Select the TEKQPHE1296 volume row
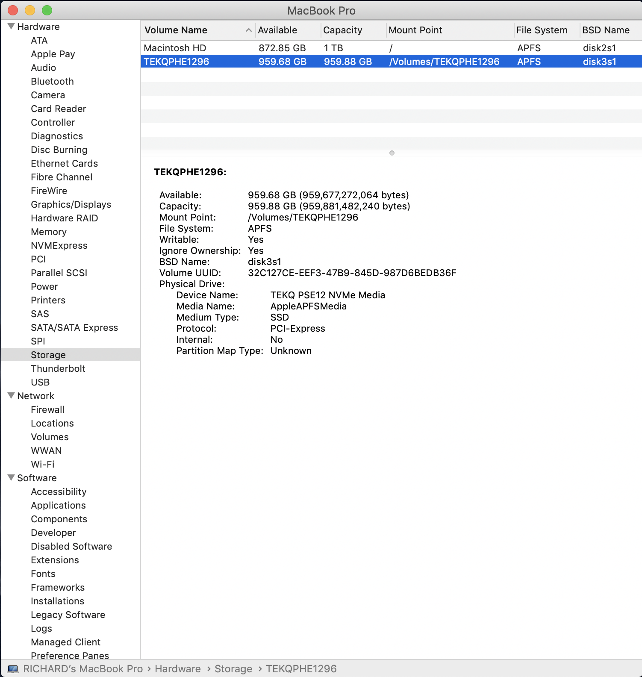Screen dimensions: 642x677 tap(391, 62)
